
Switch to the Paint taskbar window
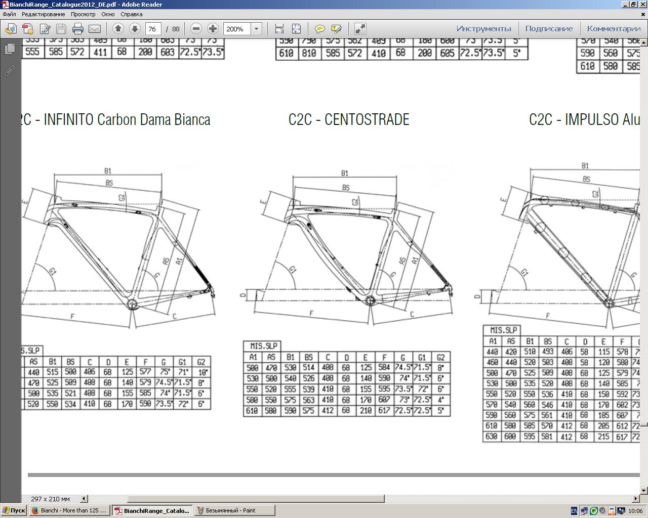tap(234, 510)
